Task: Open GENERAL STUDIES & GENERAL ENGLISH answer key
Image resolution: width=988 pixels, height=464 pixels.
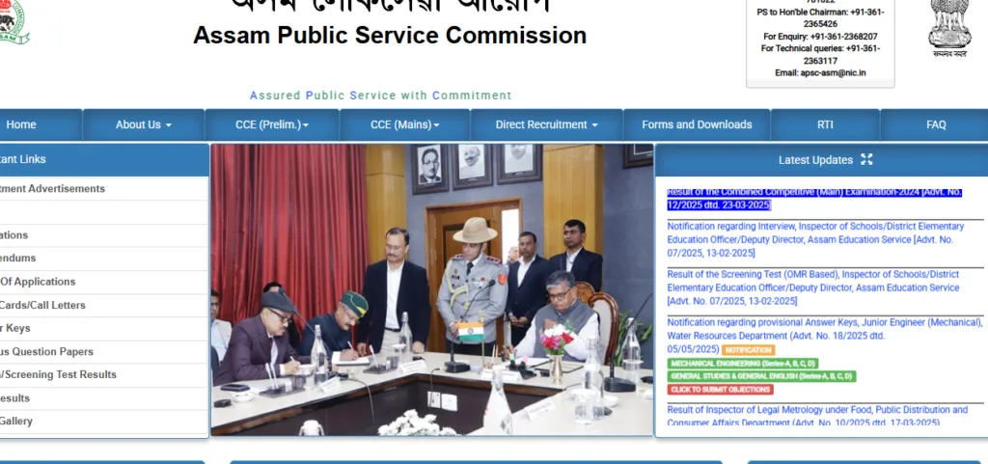Action: click(x=762, y=376)
